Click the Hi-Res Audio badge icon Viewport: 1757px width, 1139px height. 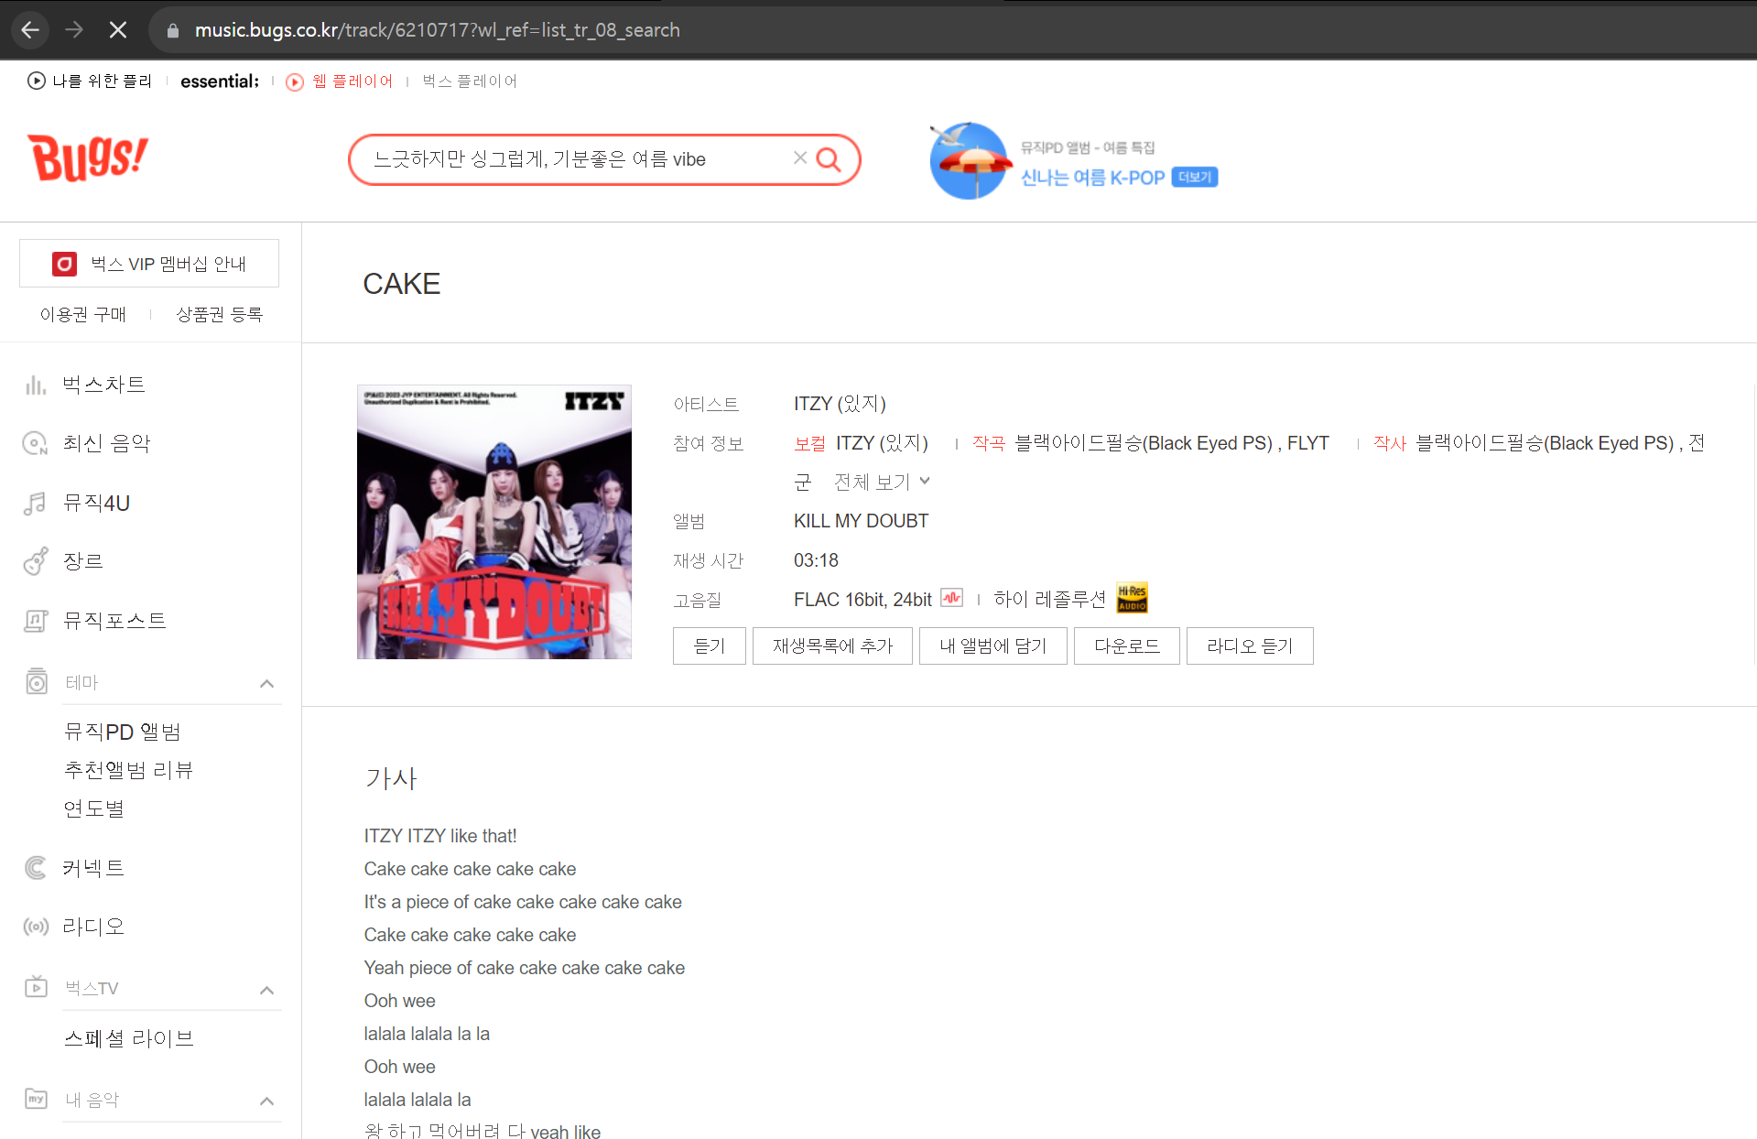(1133, 598)
